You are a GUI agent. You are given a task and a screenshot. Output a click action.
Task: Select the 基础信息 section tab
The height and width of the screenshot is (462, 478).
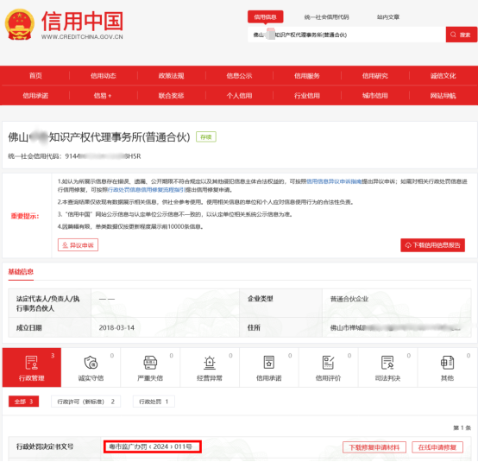21,271
